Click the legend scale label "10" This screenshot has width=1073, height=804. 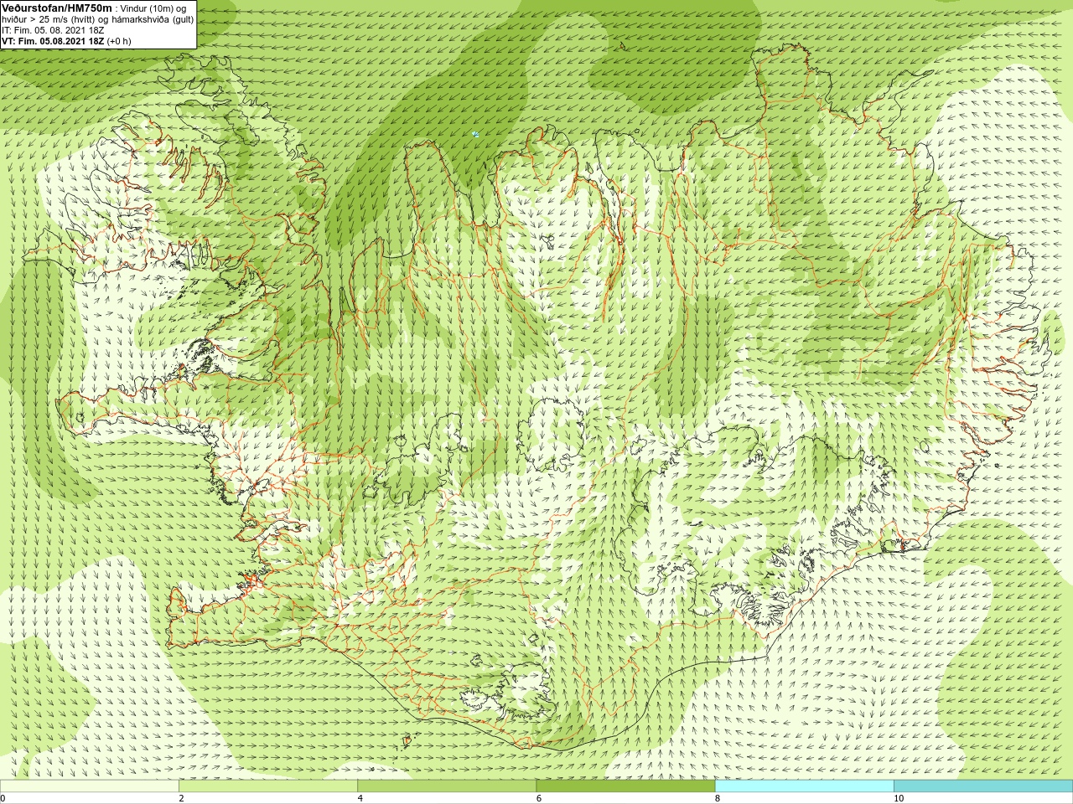pos(899,798)
